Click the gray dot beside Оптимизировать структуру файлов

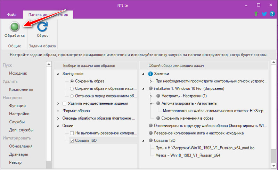[x=151, y=126]
